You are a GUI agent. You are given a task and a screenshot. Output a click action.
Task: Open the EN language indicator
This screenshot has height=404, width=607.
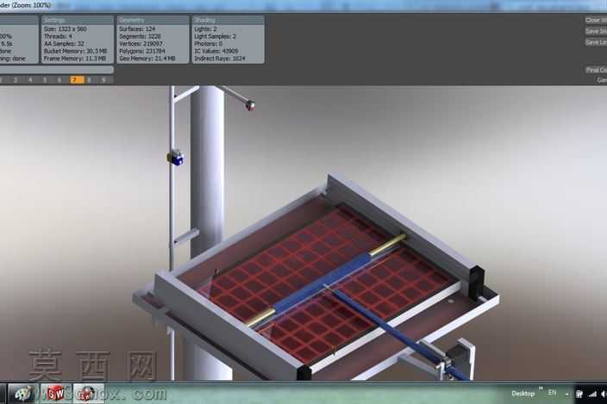(x=552, y=393)
